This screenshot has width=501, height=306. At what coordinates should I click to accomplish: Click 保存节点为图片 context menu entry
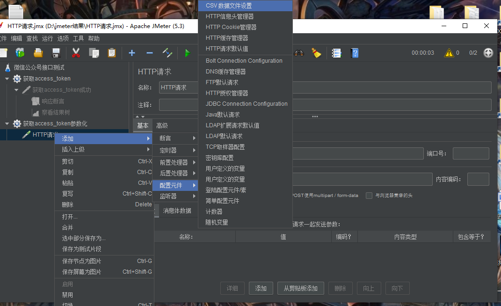[104, 261]
